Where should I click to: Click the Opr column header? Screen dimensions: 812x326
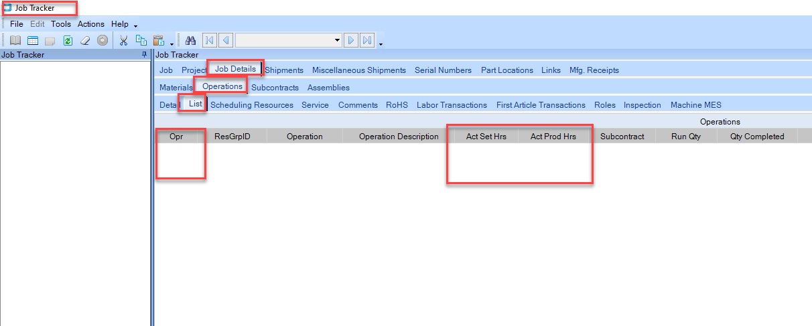[x=176, y=137]
